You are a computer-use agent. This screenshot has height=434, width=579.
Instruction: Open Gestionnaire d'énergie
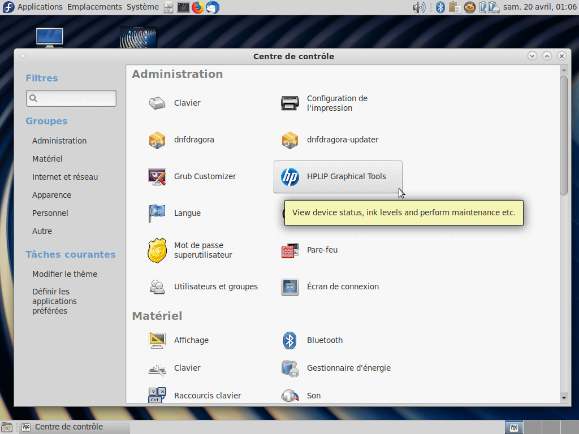(x=336, y=368)
